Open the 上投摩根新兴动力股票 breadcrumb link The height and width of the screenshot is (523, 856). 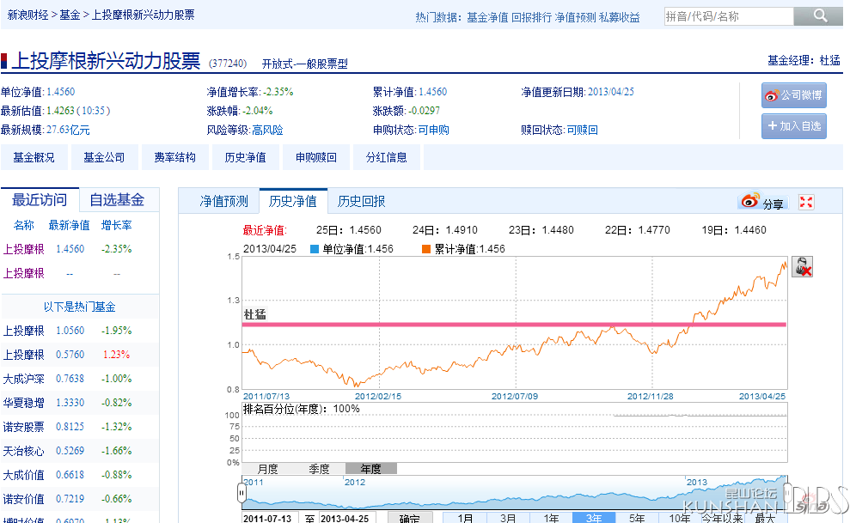tap(143, 15)
